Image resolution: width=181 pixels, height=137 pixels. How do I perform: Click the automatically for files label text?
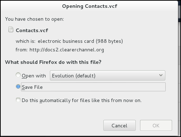tap(82, 101)
